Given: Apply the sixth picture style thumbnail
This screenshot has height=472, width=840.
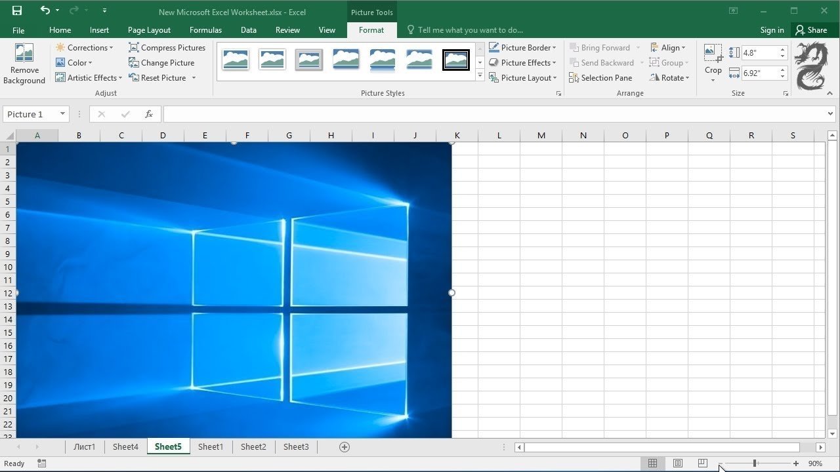Looking at the screenshot, I should pos(419,60).
